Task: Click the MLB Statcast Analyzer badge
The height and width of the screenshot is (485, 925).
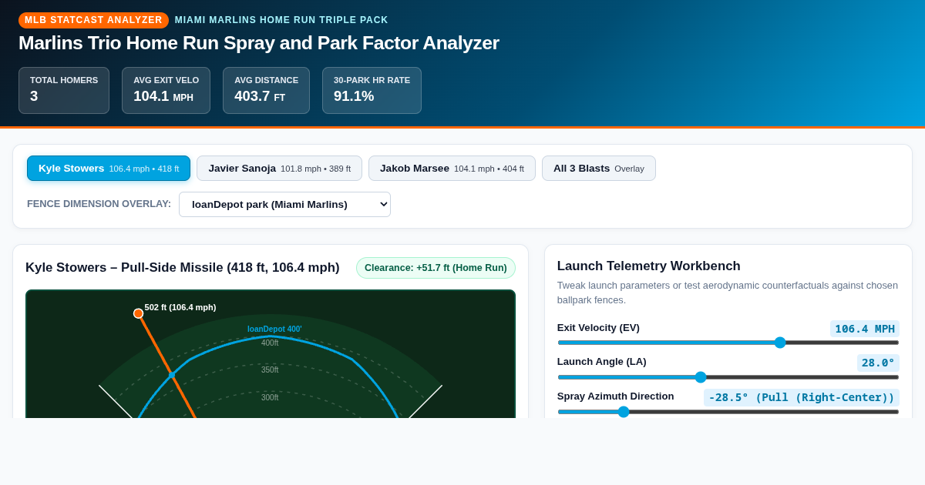Action: 93,20
